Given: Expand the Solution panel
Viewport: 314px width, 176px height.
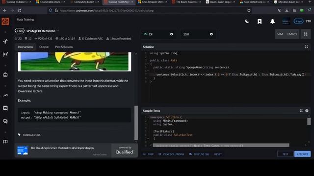Looking at the screenshot, I should pyautogui.click(x=306, y=47).
